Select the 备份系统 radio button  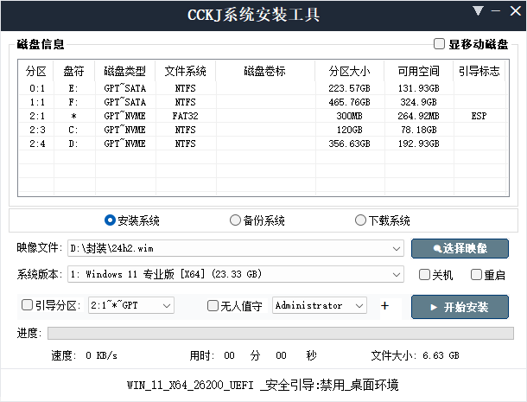235,220
